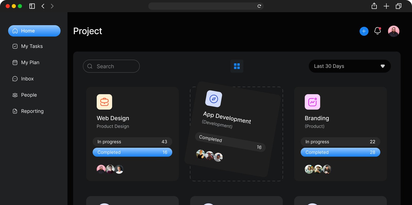Image resolution: width=412 pixels, height=205 pixels.
Task: Open the notifications bell
Action: 377,31
